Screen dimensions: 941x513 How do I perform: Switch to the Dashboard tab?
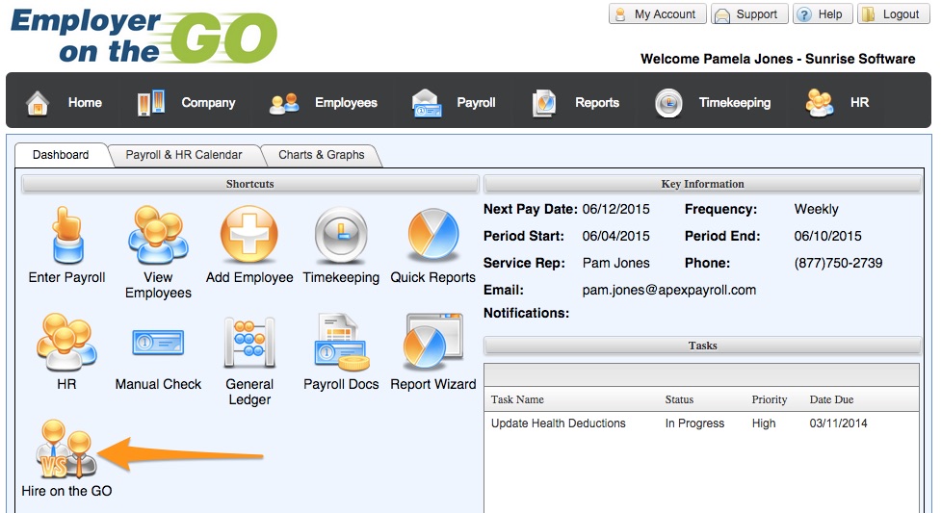point(61,155)
